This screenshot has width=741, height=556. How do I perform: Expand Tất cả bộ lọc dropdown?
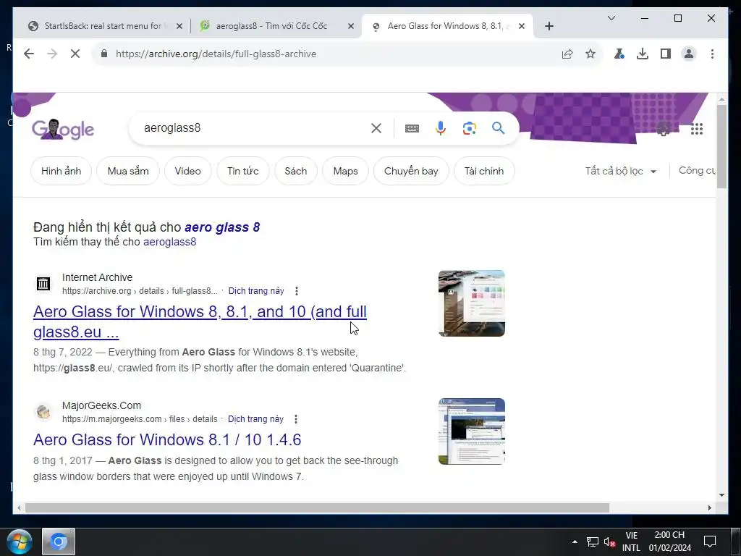pyautogui.click(x=620, y=171)
